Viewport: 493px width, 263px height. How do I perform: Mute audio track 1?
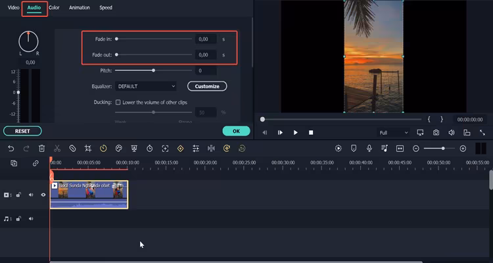(31, 219)
